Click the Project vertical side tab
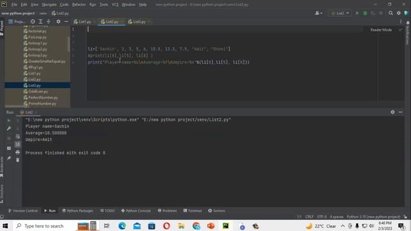This screenshot has height=231, width=411. point(2,28)
